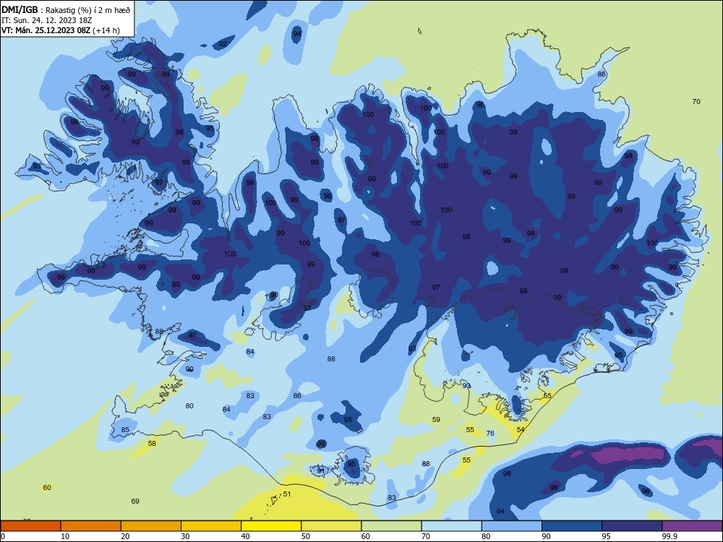Click the map value '69' in the southwest ocean

(x=135, y=501)
